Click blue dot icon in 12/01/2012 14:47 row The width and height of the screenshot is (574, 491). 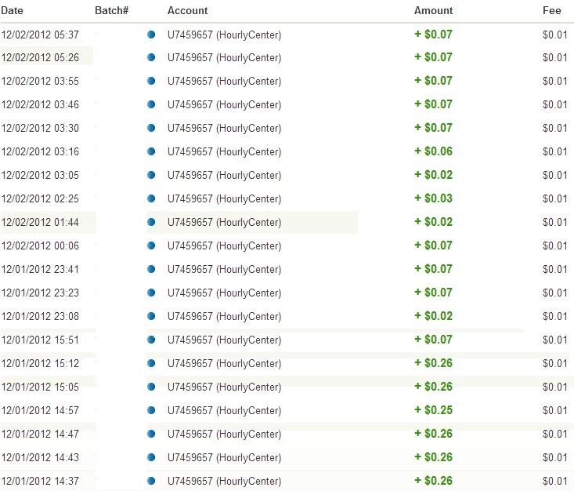pyautogui.click(x=151, y=434)
